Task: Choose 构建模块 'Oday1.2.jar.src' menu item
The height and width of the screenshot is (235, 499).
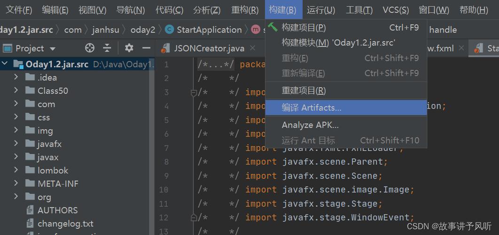Action: (x=346, y=42)
